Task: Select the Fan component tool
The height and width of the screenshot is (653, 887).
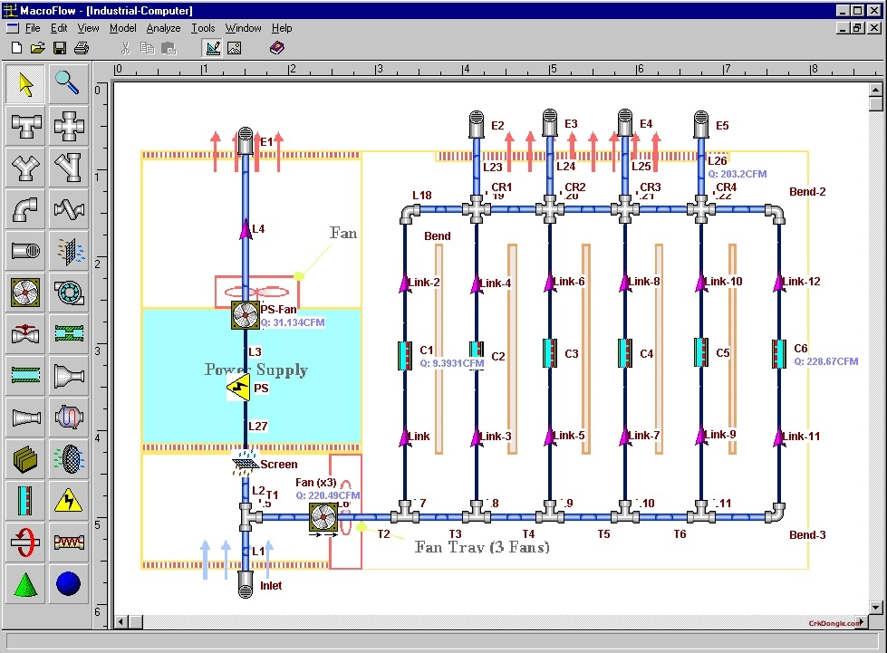Action: pos(24,292)
